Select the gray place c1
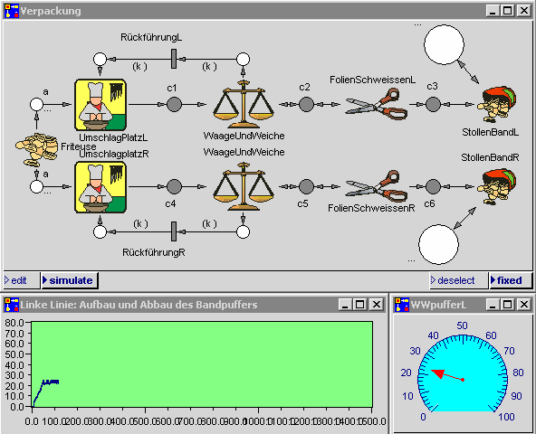536x434 pixels. 175,105
